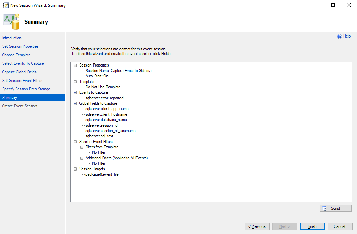Open Specify Session Data Storage step
The width and height of the screenshot is (357, 234).
(x=26, y=89)
